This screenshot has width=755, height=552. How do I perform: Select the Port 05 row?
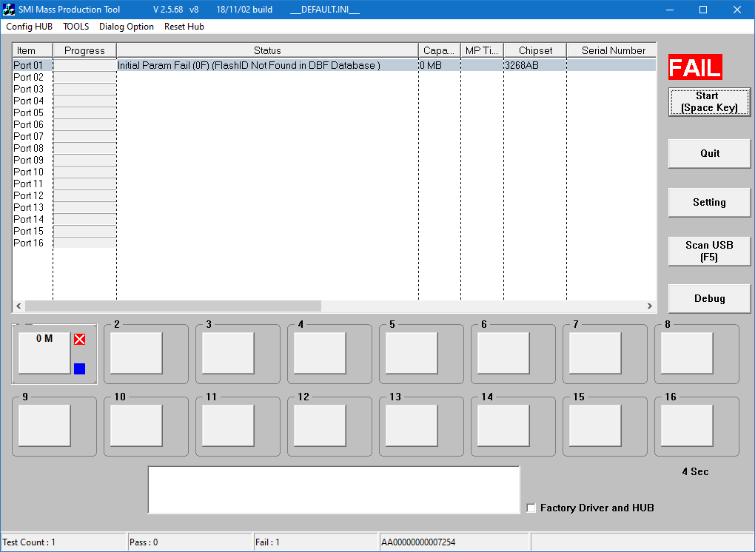coord(334,112)
